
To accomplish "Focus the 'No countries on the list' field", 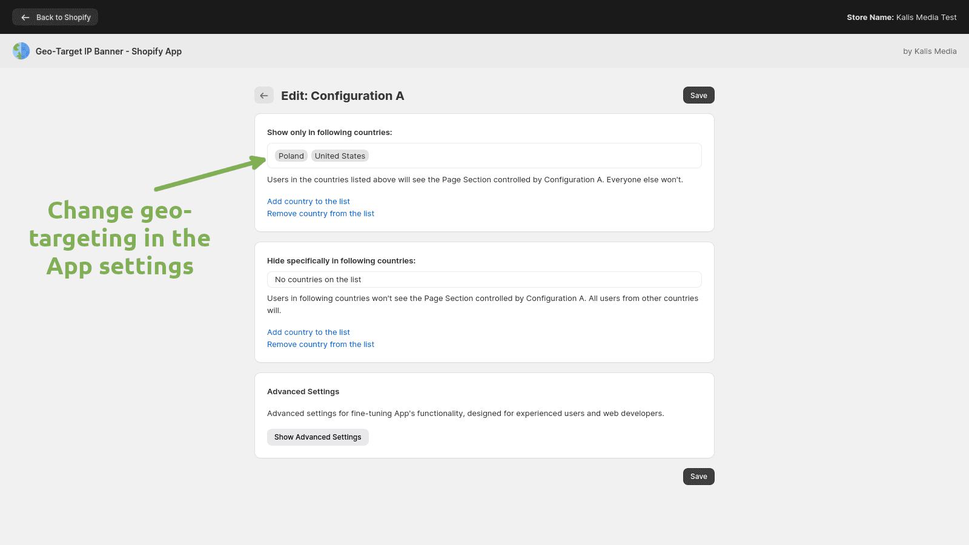I will [x=484, y=280].
